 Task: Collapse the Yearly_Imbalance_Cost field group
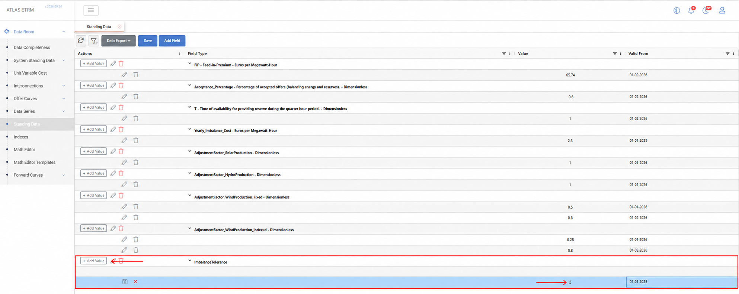[190, 129]
